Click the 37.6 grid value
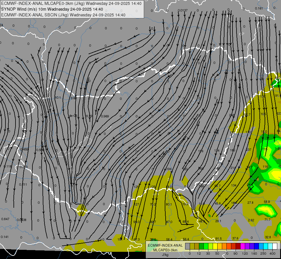 click(x=235, y=238)
